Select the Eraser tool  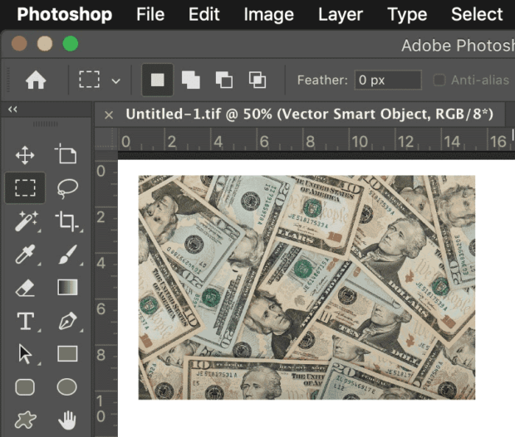[25, 288]
